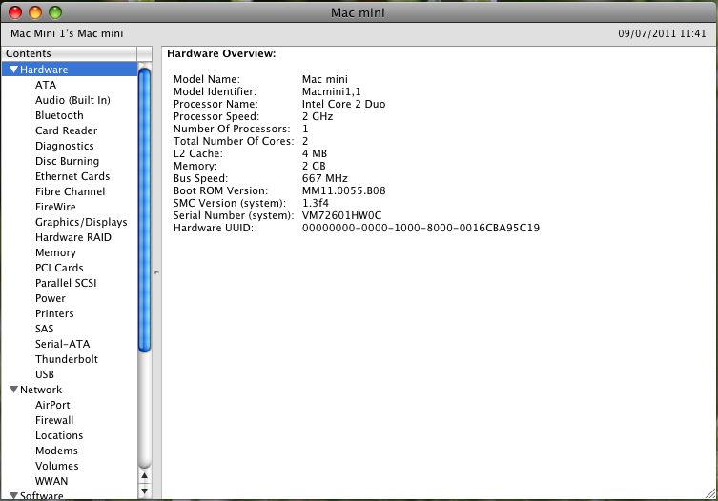Viewport: 718px width, 501px height.
Task: Select Firewall under Network
Action: pos(54,420)
